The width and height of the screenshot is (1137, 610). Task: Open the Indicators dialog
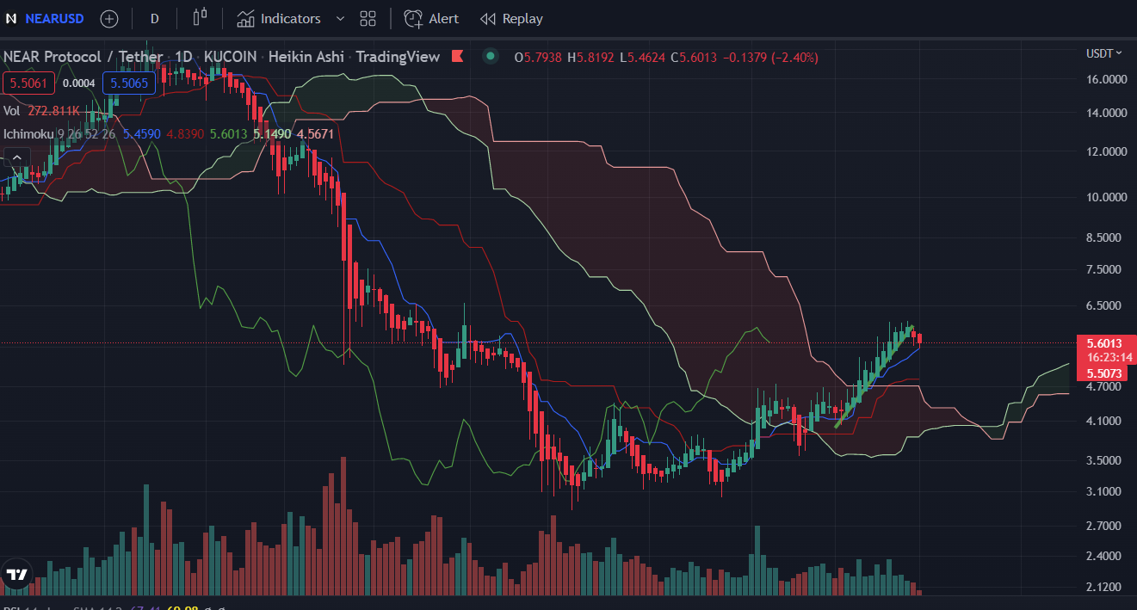(x=279, y=18)
